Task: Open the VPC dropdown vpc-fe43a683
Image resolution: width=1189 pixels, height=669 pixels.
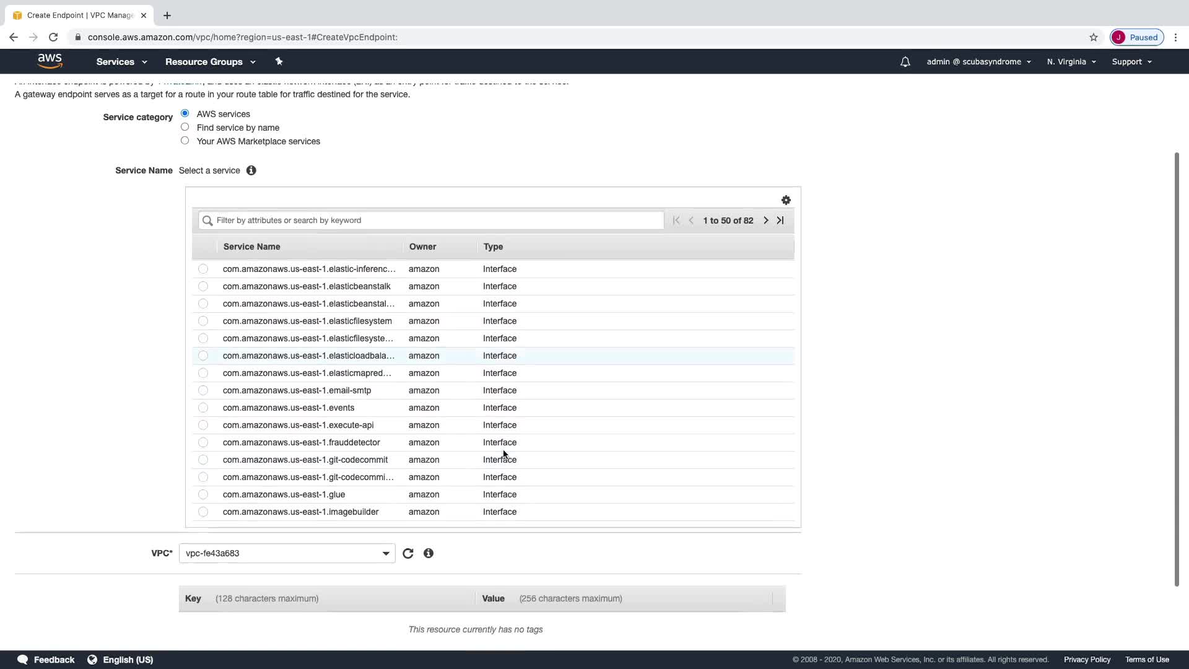Action: [x=287, y=553]
